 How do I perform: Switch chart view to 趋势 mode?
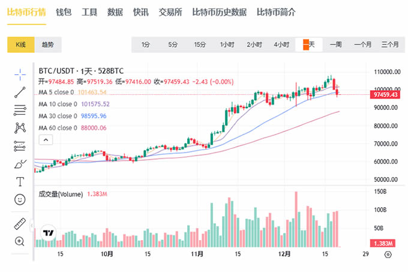[x=47, y=44]
